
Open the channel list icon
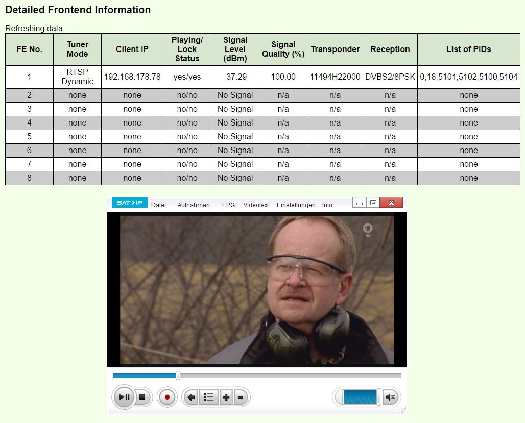coord(208,397)
